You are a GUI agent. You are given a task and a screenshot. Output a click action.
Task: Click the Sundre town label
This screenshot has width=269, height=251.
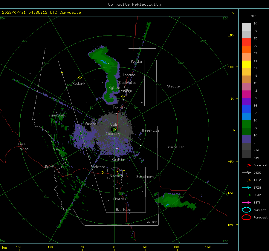click(91, 124)
